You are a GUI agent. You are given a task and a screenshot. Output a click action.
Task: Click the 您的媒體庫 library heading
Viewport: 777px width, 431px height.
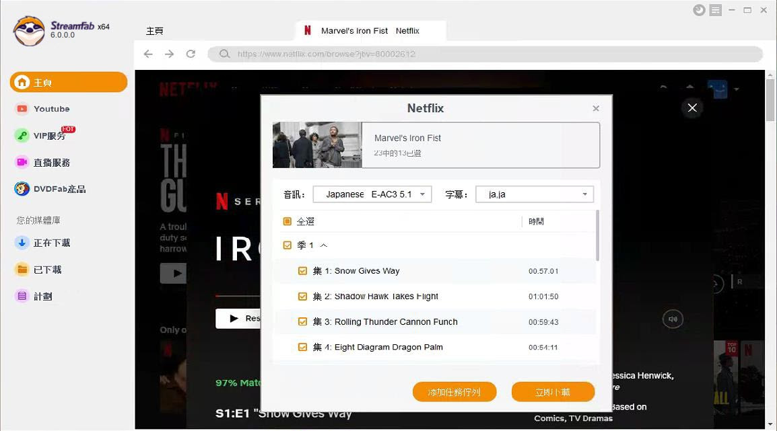(x=38, y=220)
